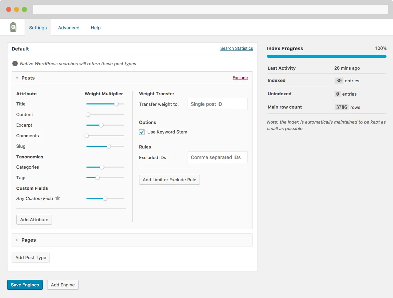Viewport: 393px width, 298px height.
Task: Click the Excluded IDs comma separated field
Action: click(x=217, y=157)
